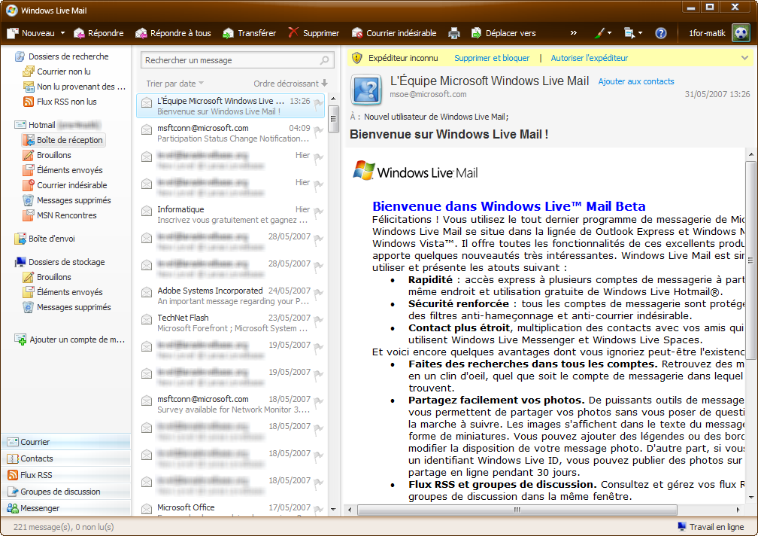The height and width of the screenshot is (536, 758).
Task: Click the Supprimer et bloquer link
Action: coord(492,58)
